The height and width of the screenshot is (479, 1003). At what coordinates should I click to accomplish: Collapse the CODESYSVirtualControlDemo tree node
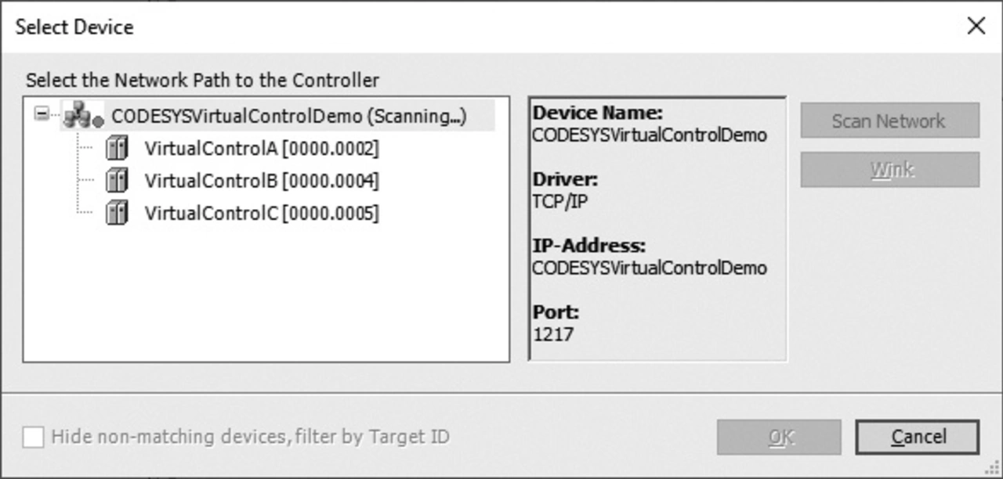point(41,115)
